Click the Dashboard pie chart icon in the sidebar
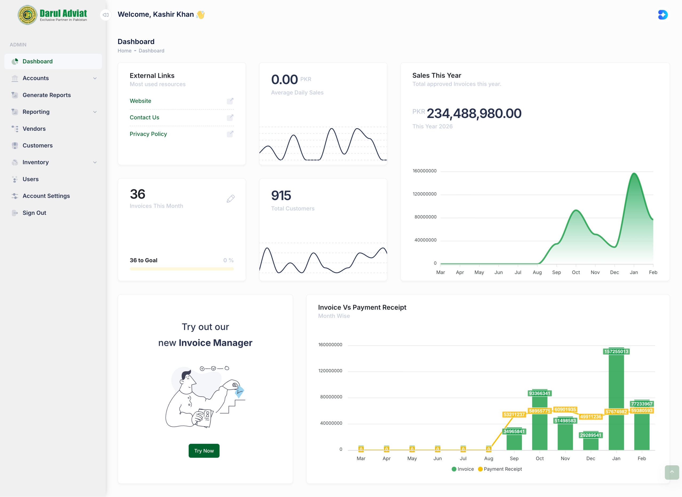The height and width of the screenshot is (497, 682). click(15, 61)
